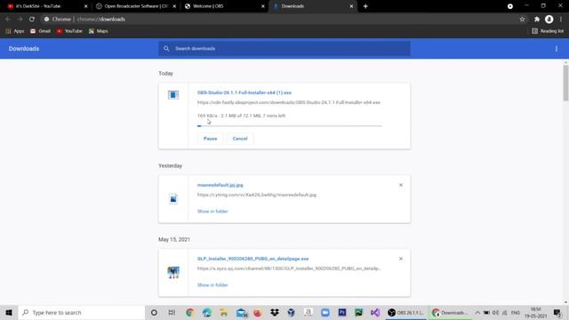Open the Chrome profile avatar

click(x=549, y=20)
